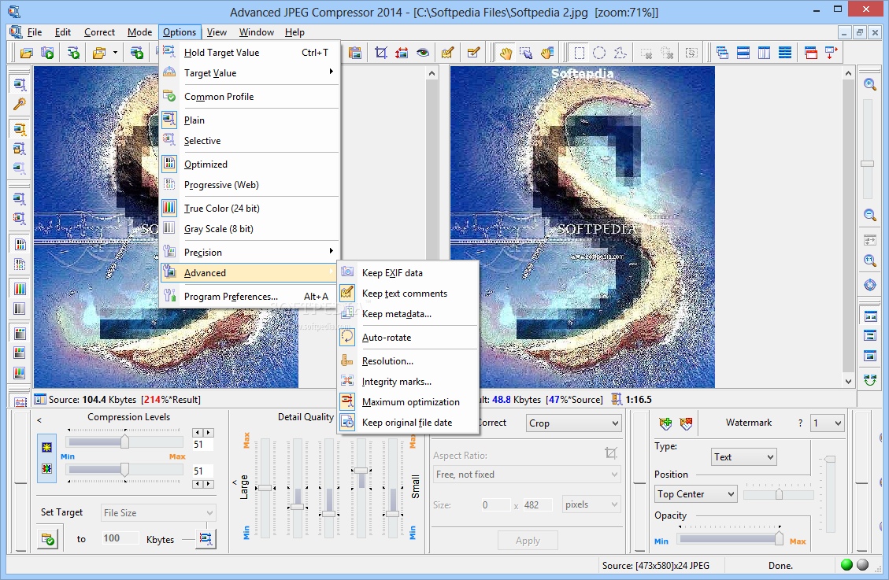
Task: Open the View menu
Action: [217, 32]
